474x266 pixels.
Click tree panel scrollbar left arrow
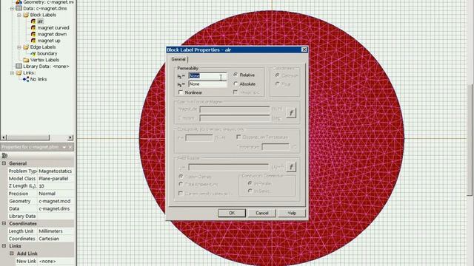(4, 137)
